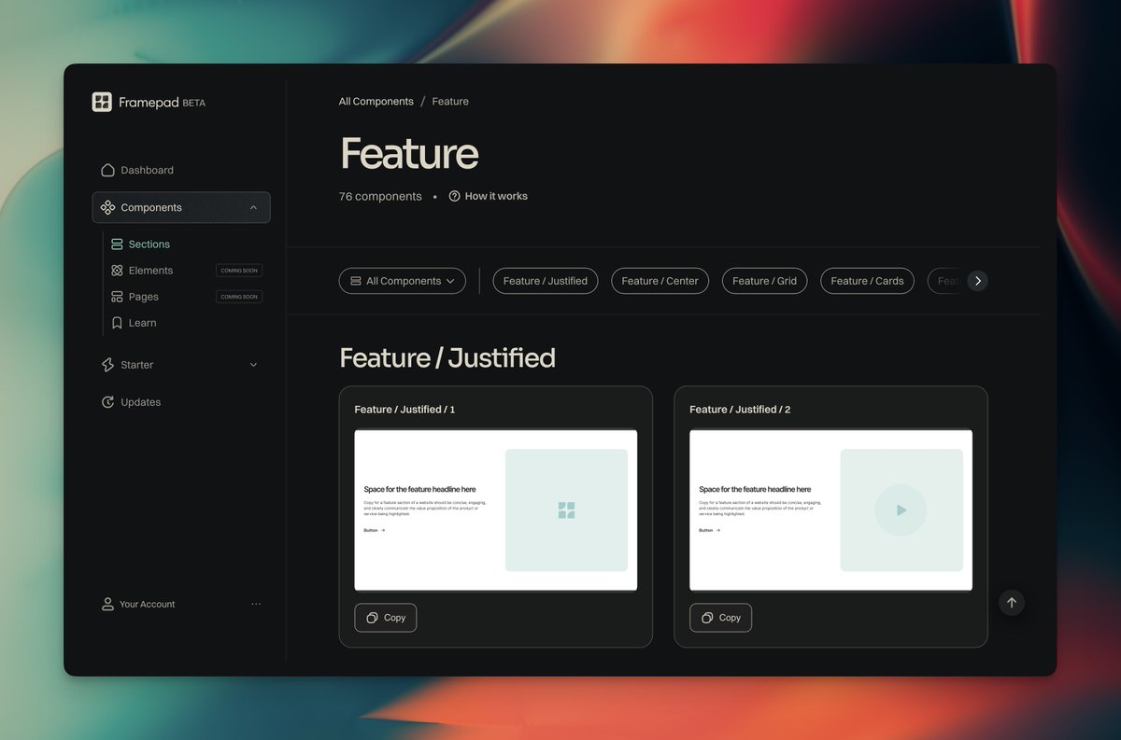
Task: Expand the Starter sidebar section
Action: point(253,364)
